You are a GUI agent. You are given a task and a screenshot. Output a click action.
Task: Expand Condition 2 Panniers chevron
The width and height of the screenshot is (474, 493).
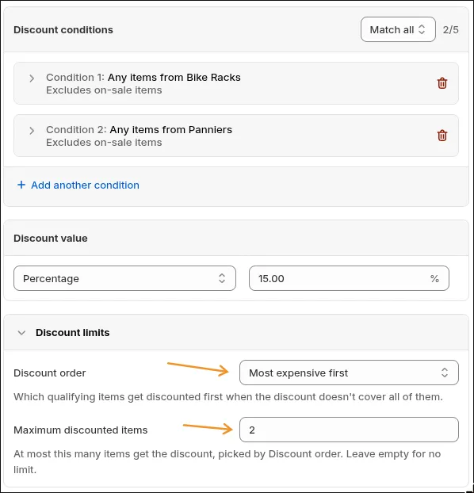[32, 131]
